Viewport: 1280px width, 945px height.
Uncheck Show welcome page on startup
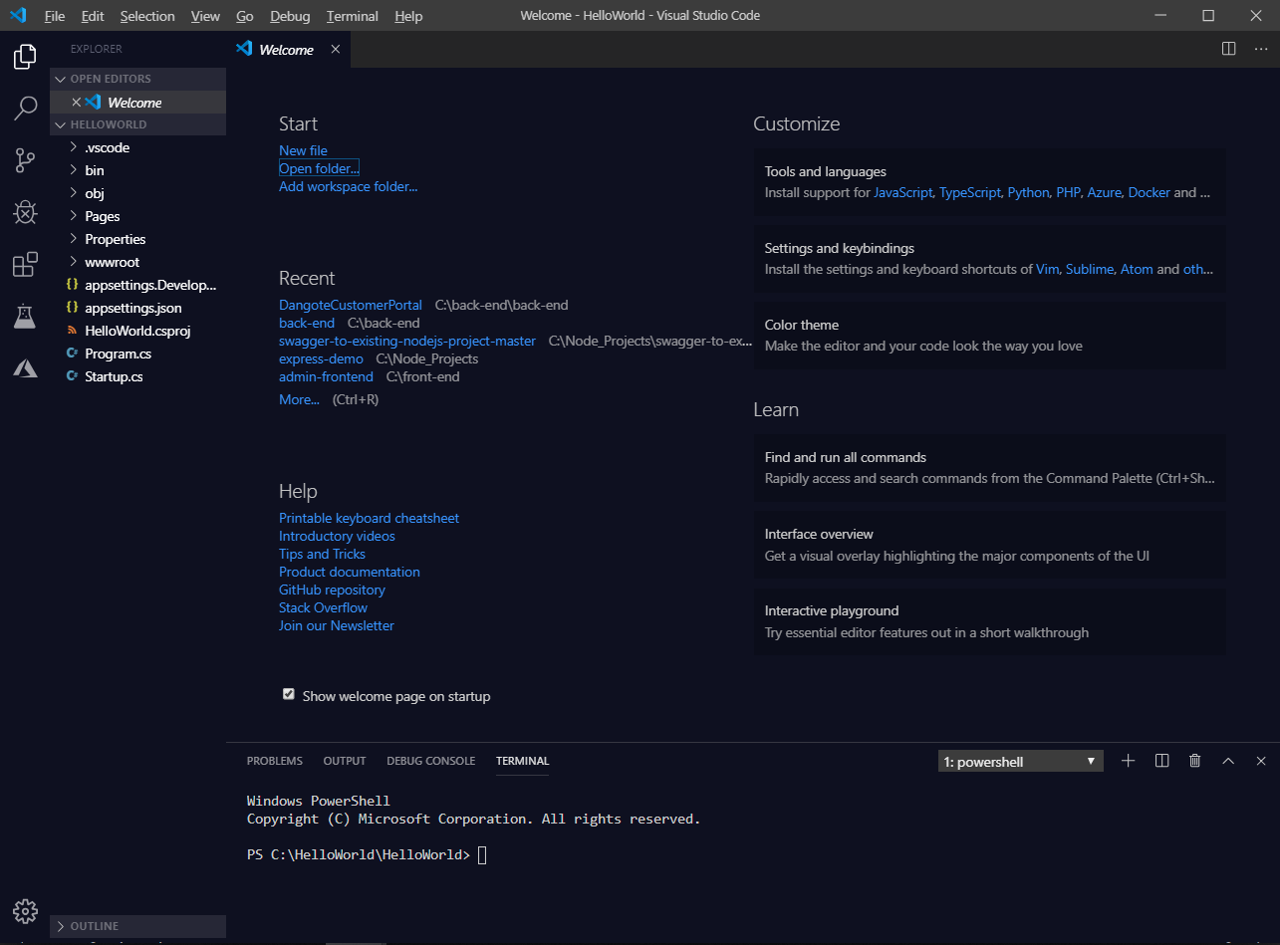288,693
